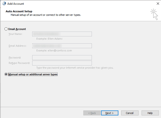Image resolution: width=161 pixels, height=118 pixels.
Task: Go back with the Back button
Action: click(x=92, y=113)
